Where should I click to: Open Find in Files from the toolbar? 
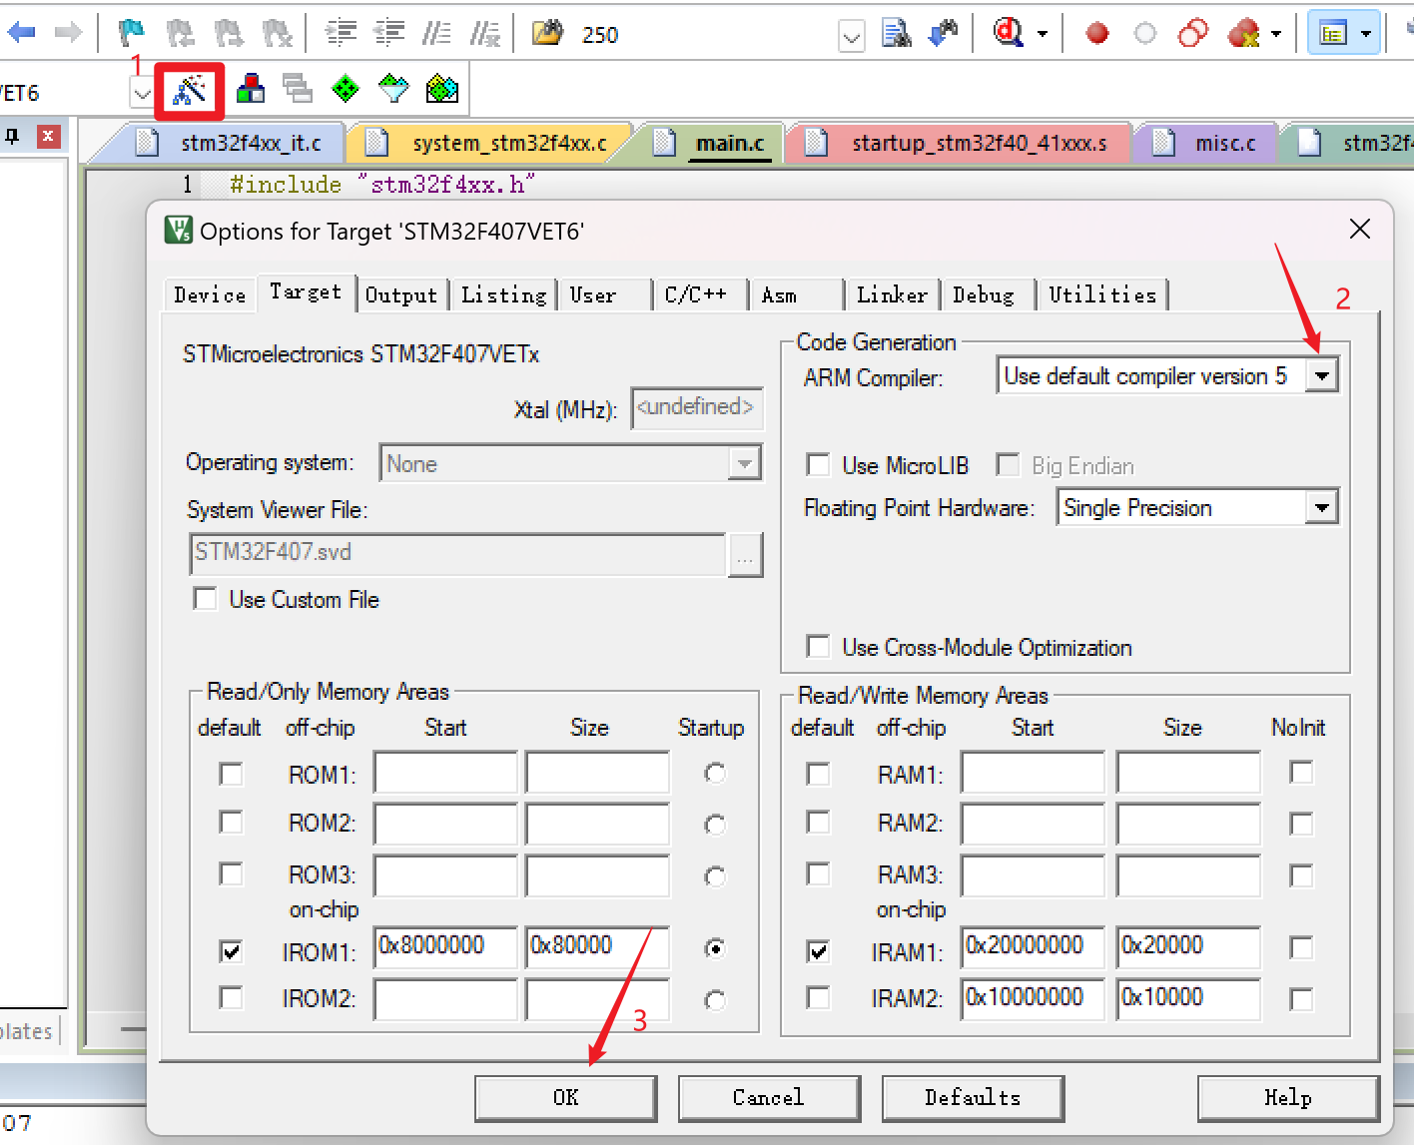click(x=547, y=34)
